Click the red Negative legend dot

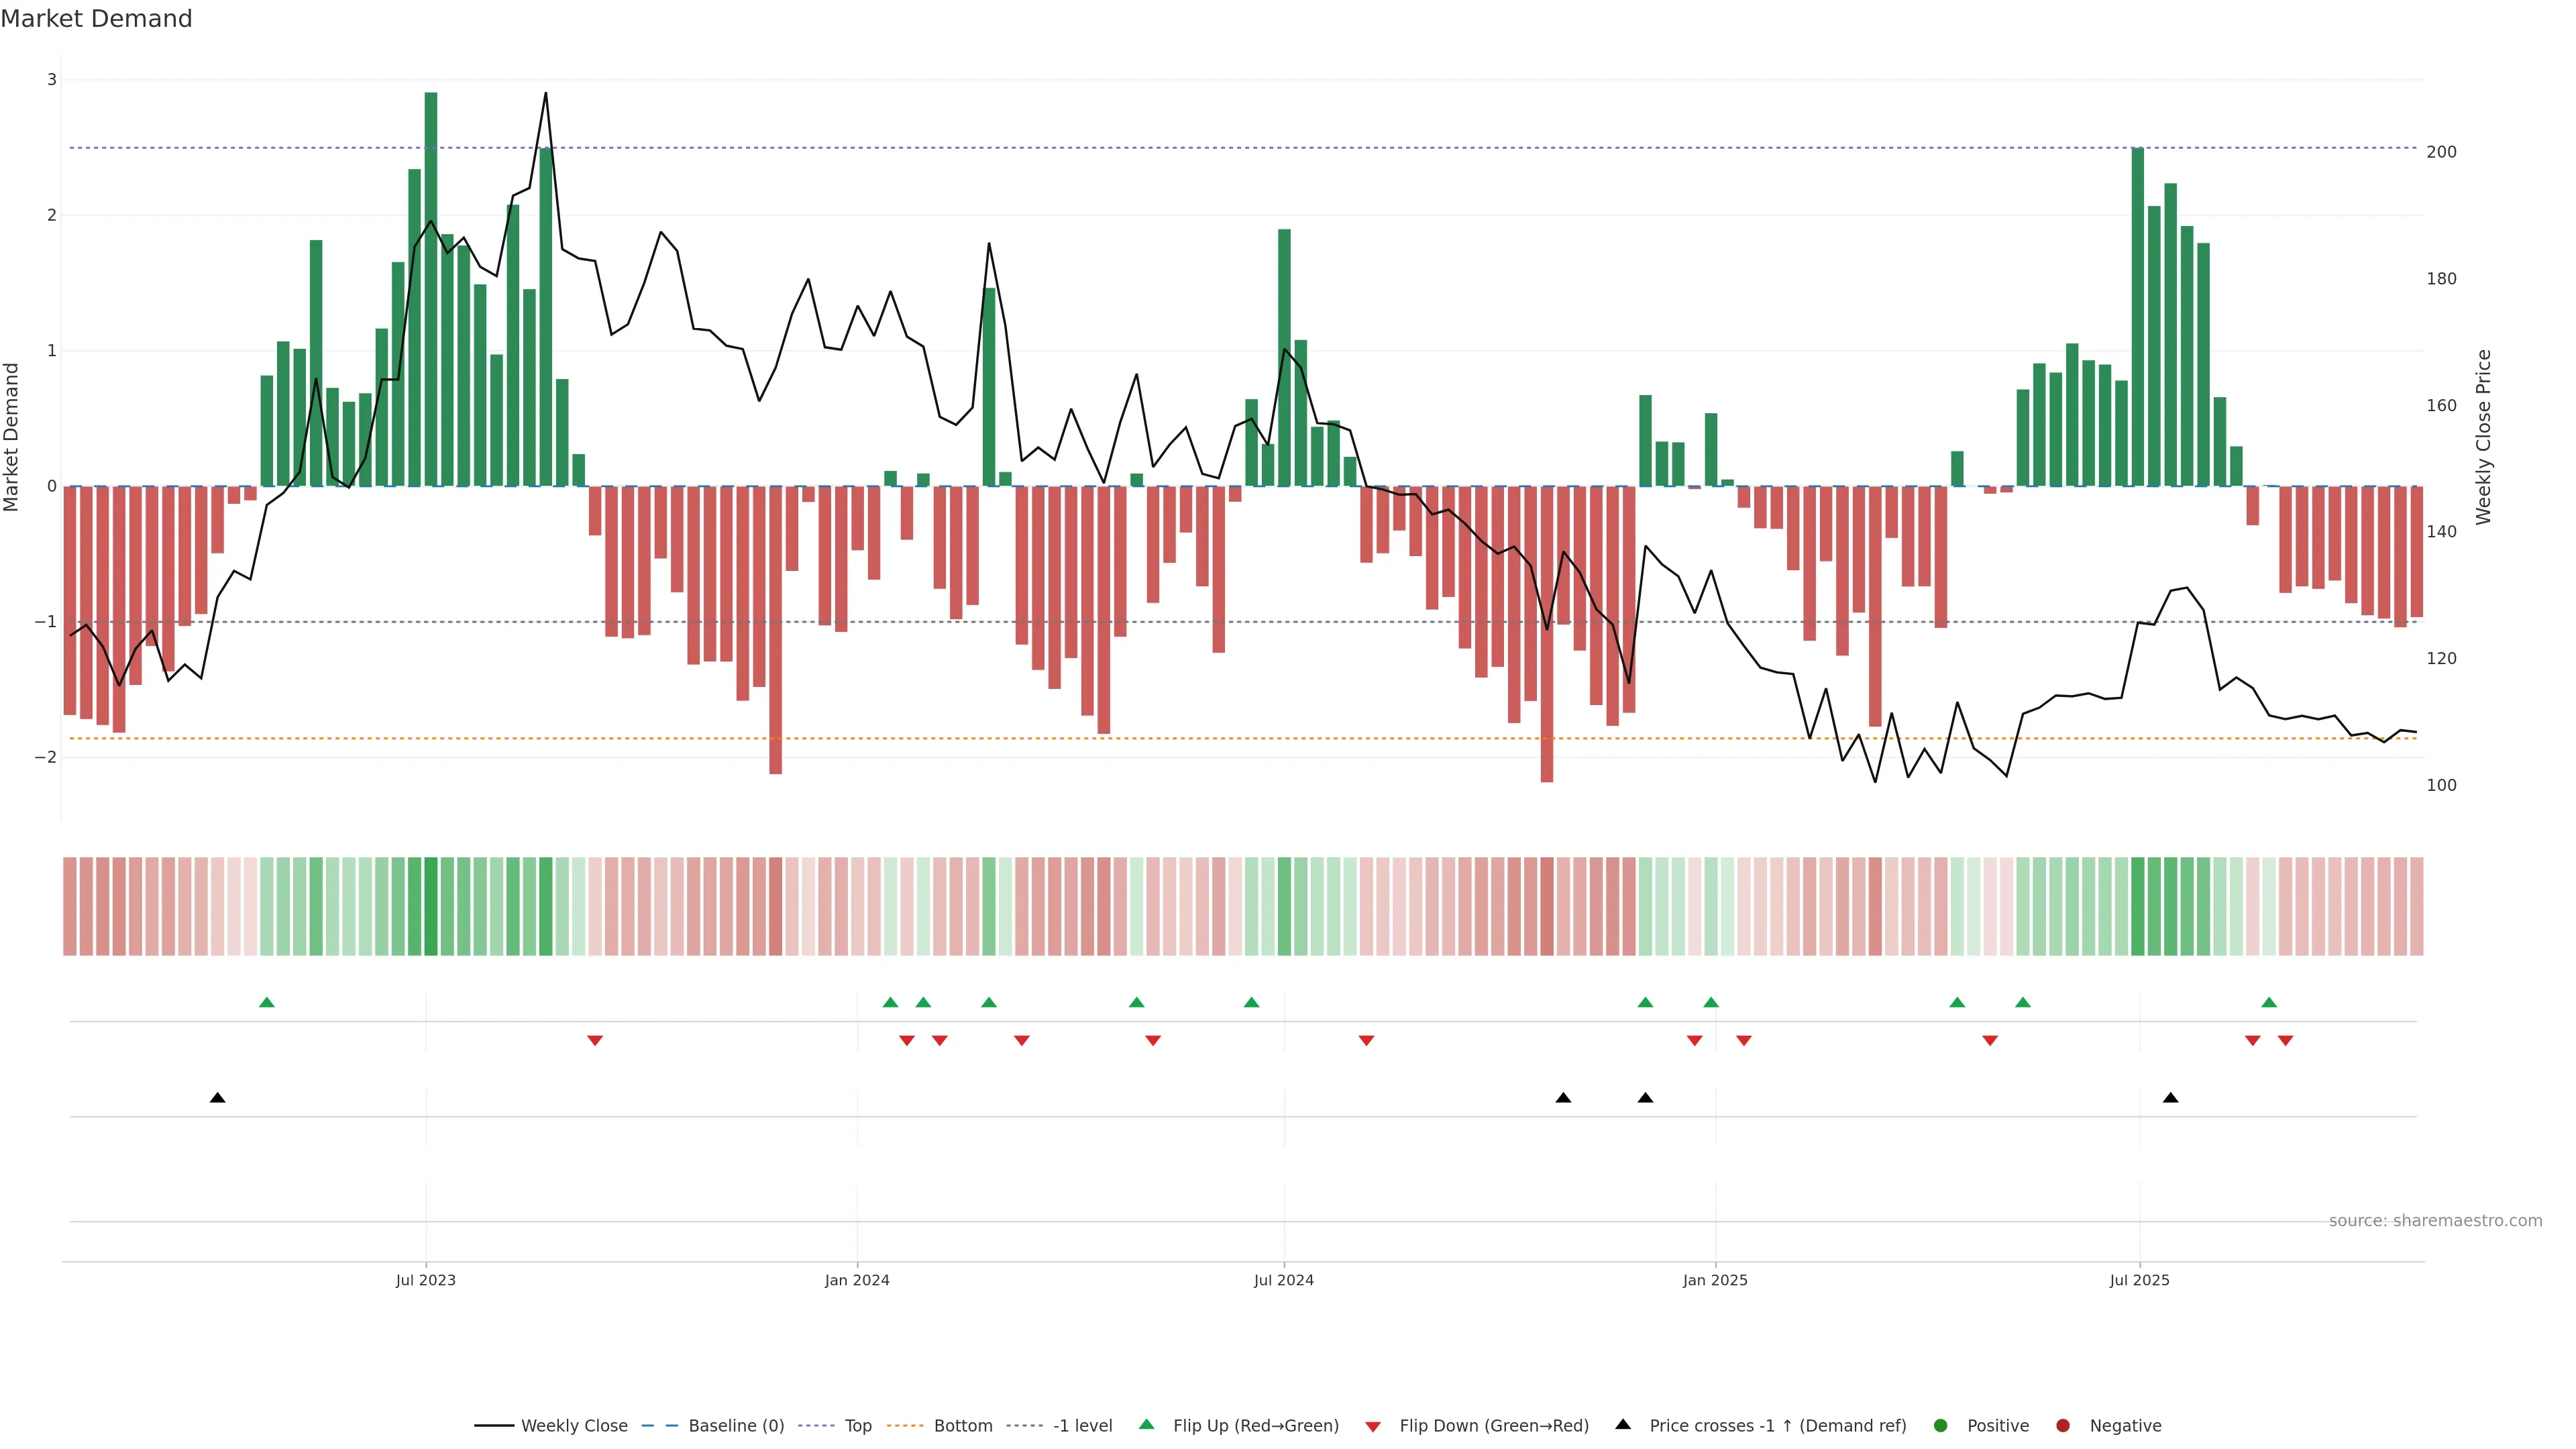(2062, 1425)
